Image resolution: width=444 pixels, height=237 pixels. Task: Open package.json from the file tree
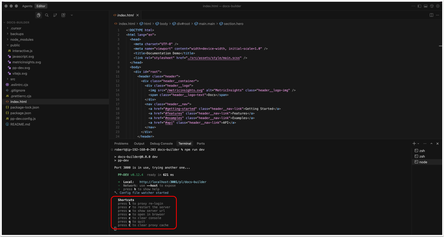tap(21, 113)
